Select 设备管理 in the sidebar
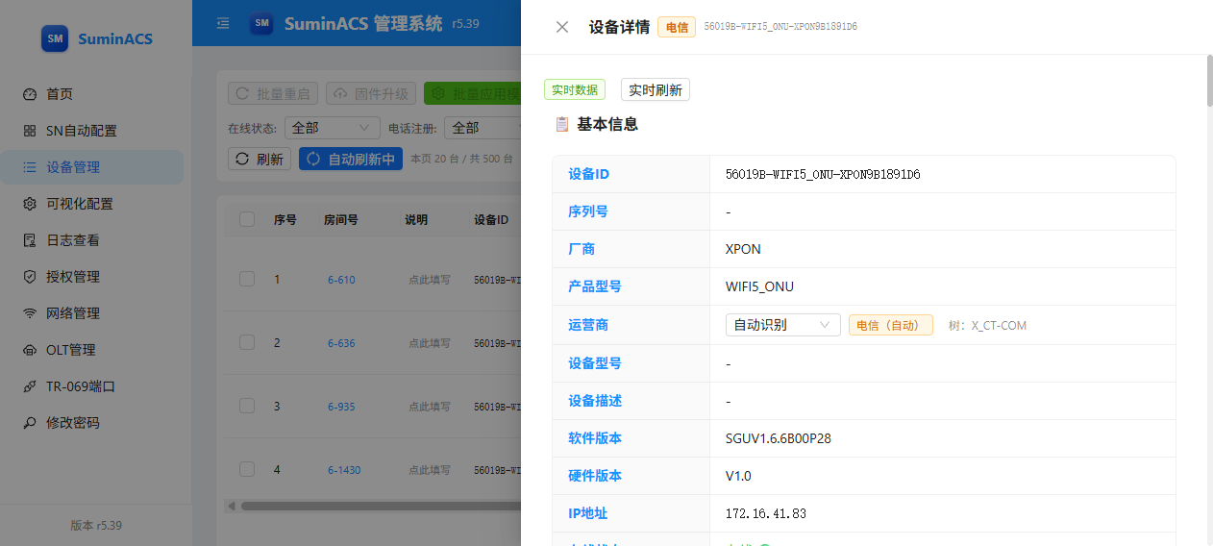This screenshot has width=1213, height=546. [x=92, y=167]
